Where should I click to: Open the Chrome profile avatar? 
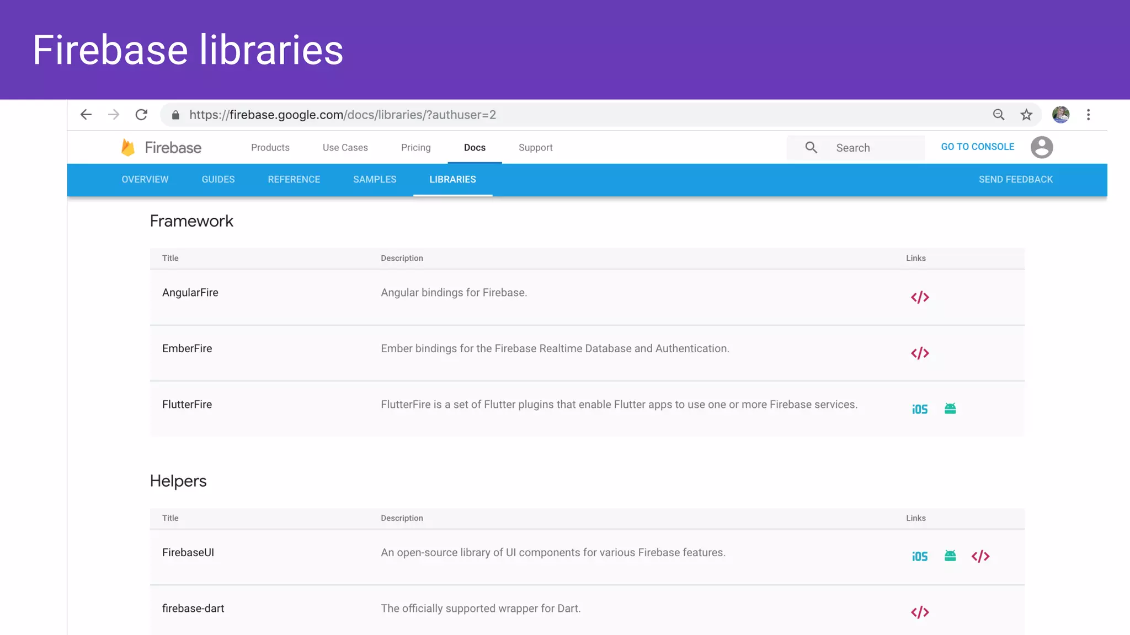point(1060,115)
